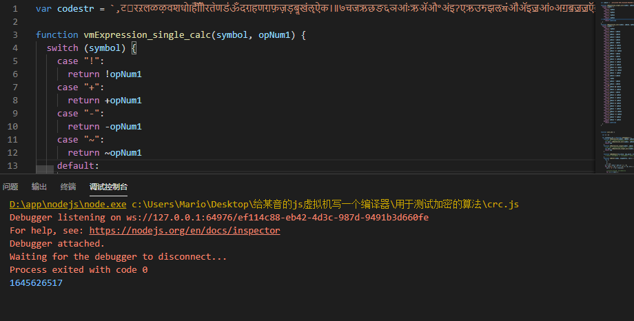Click the "Debugger attached." console message
Image resolution: width=634 pixels, height=321 pixels.
(57, 244)
